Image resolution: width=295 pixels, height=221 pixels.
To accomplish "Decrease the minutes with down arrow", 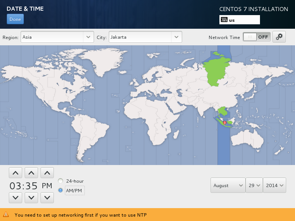I will [x=31, y=198].
